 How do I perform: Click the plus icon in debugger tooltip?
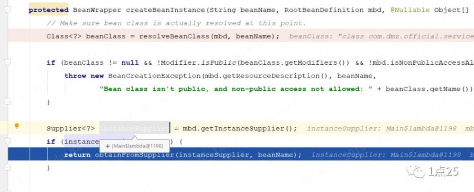click(x=107, y=146)
